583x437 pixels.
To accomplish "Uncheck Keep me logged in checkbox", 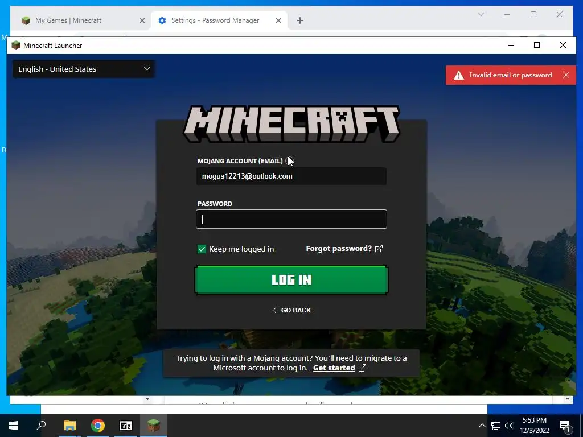I will [x=202, y=249].
